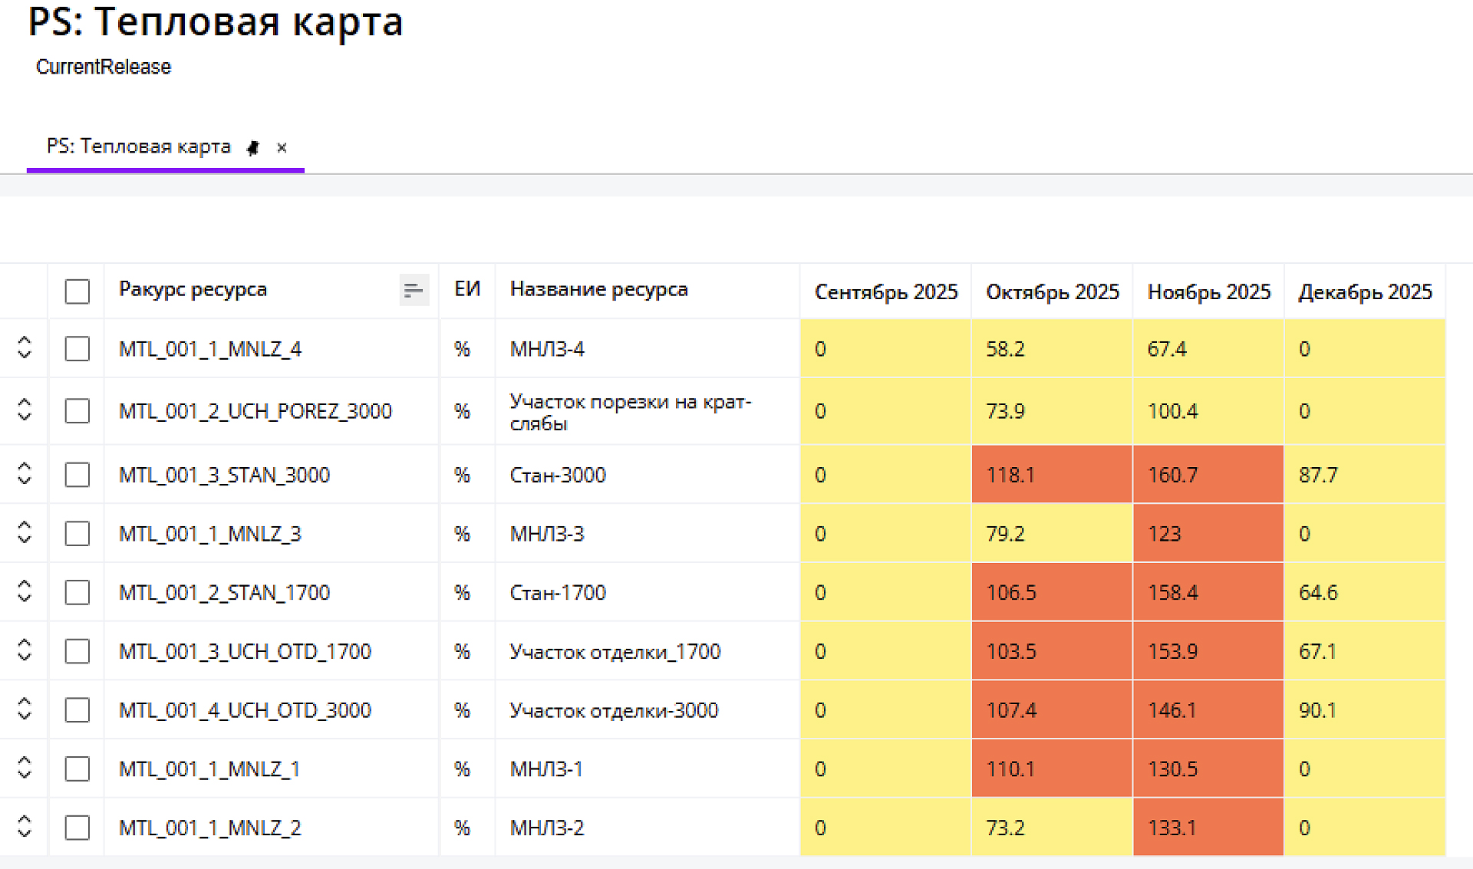Screen dimensions: 1473x869
Task: Click the Название ресурса column header
Action: 598,290
